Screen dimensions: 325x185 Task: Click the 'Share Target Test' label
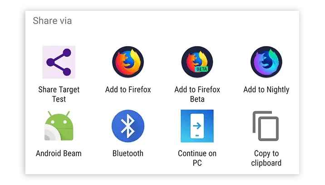tap(59, 94)
